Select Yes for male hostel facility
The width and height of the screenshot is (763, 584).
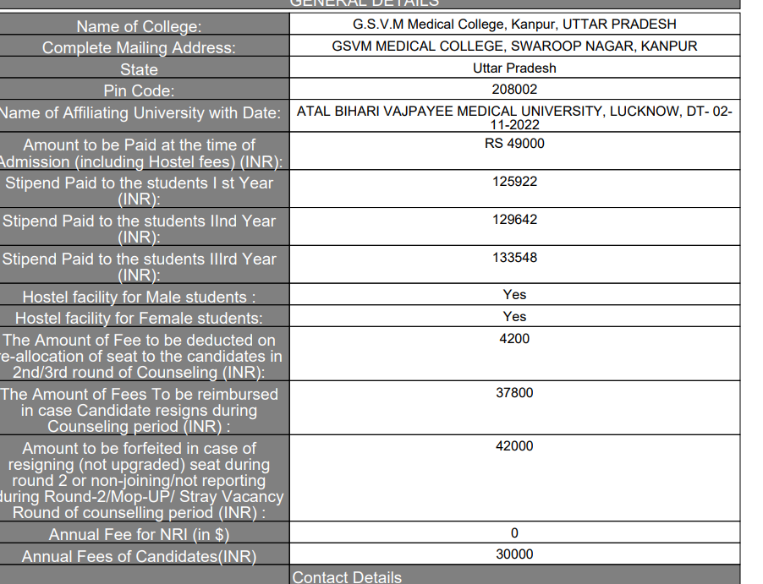tap(514, 295)
